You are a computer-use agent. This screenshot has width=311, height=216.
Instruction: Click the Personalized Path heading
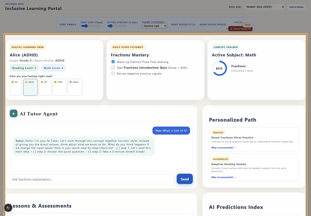233,120
